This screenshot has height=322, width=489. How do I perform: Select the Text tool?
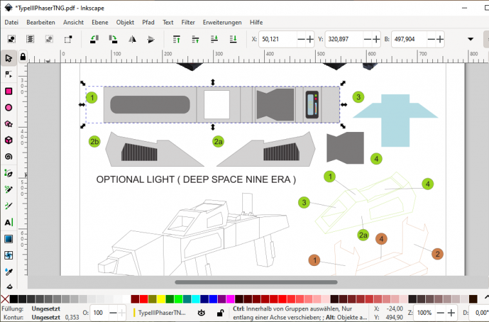9,222
